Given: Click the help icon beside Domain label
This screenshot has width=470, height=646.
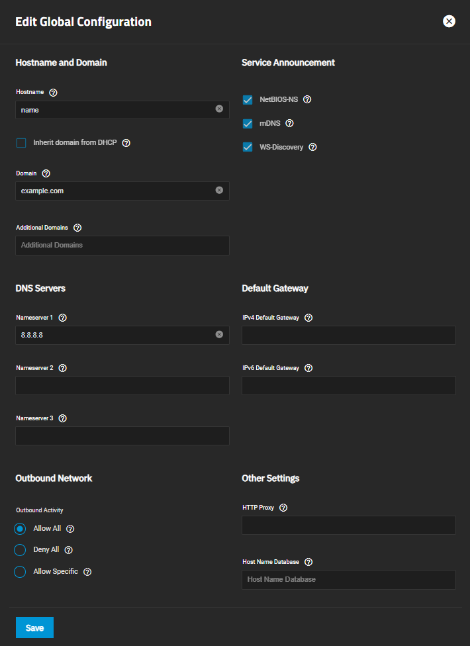Looking at the screenshot, I should tap(46, 173).
